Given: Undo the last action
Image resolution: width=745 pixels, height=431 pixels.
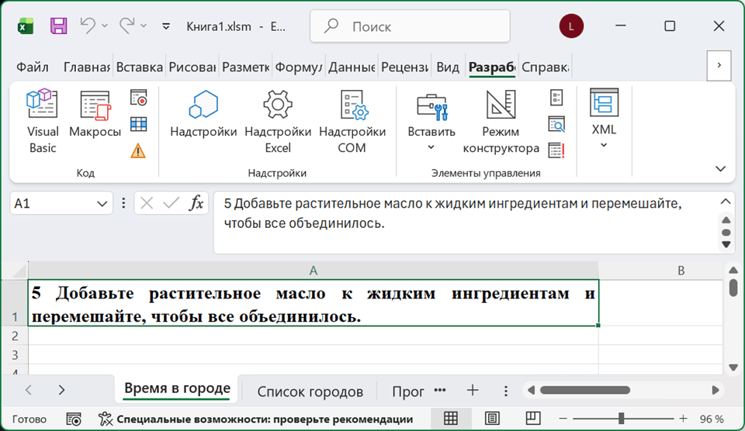Looking at the screenshot, I should click(x=88, y=26).
